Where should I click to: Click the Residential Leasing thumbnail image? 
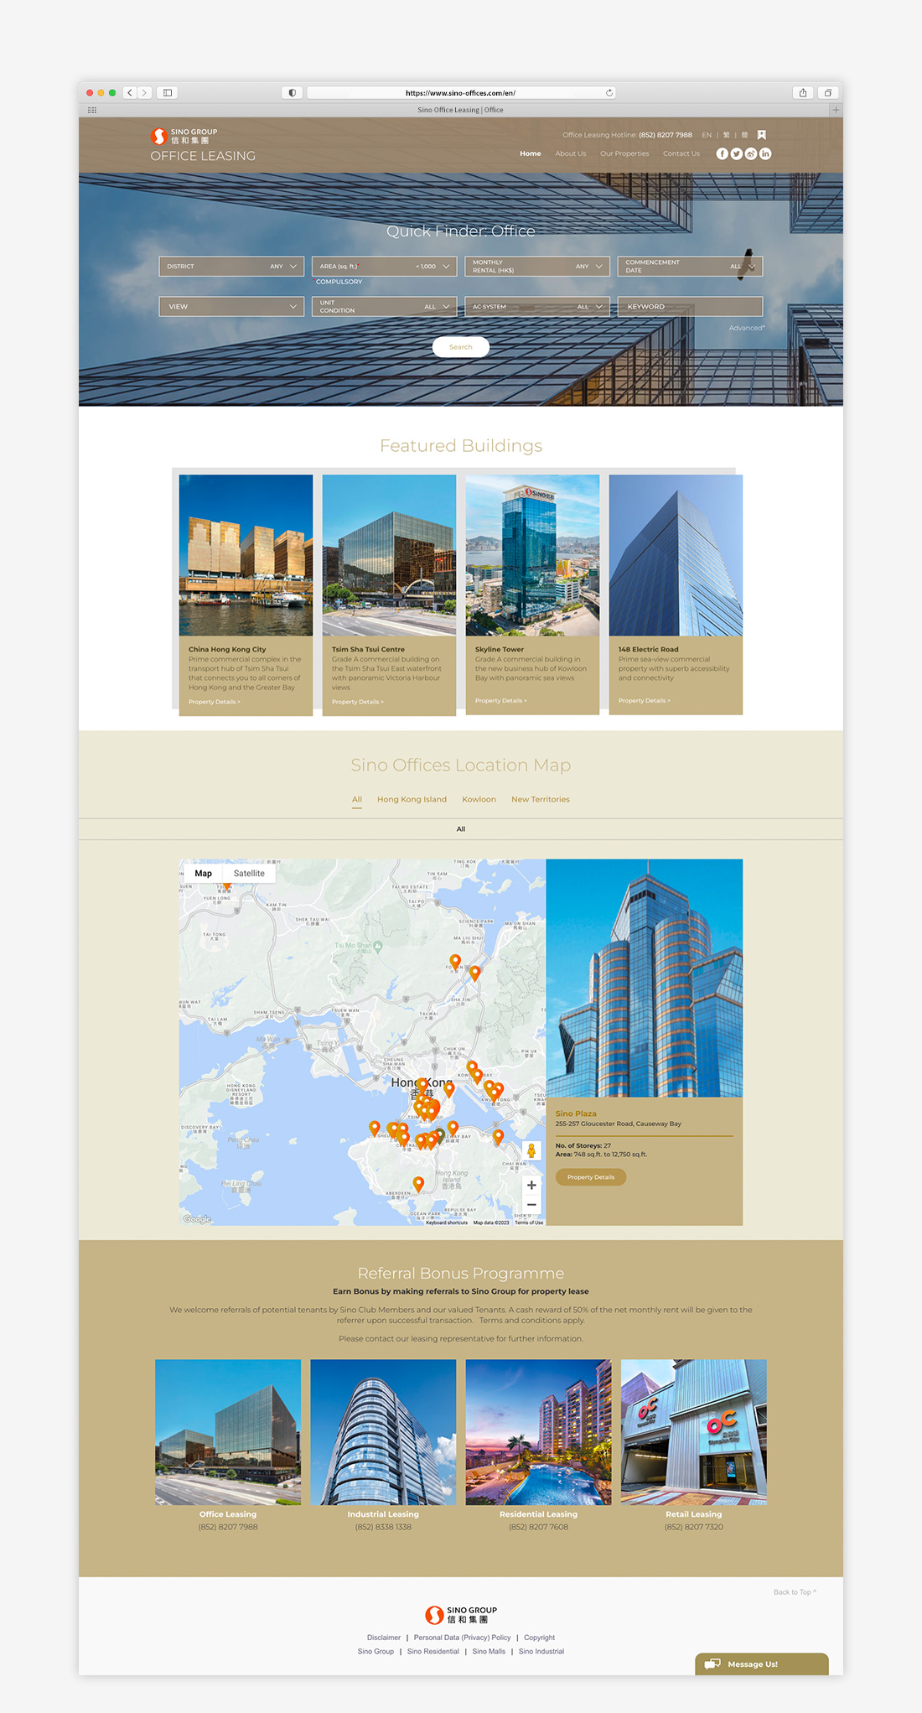[538, 1432]
